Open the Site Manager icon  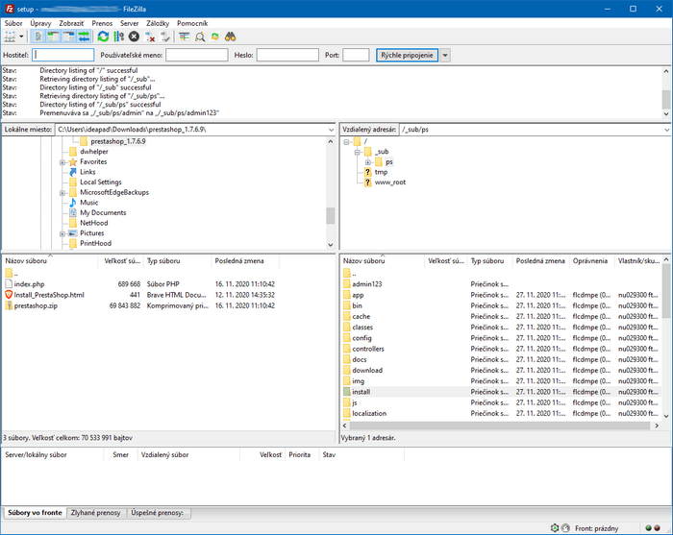pos(11,36)
